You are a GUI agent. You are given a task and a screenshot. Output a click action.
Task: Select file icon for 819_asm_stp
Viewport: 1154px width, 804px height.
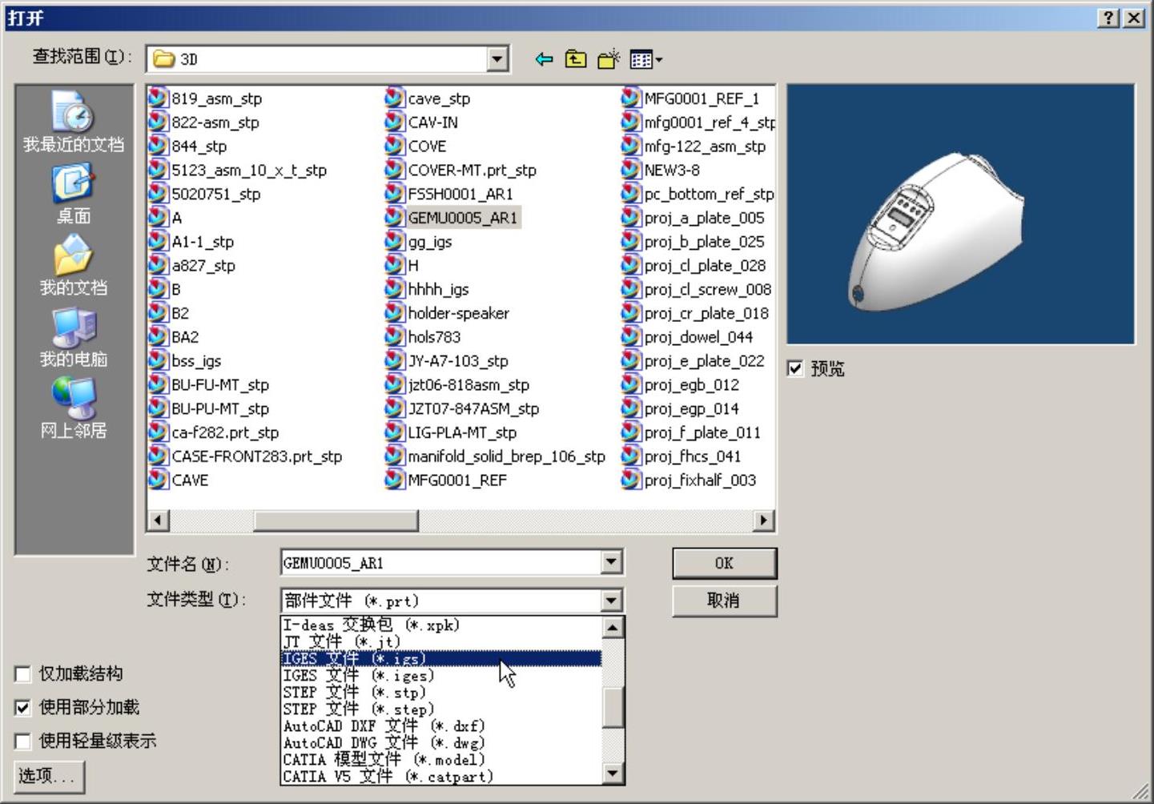tap(159, 98)
